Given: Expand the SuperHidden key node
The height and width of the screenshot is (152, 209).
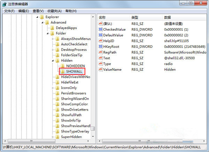Looking at the screenshot, I should tap(53, 137).
